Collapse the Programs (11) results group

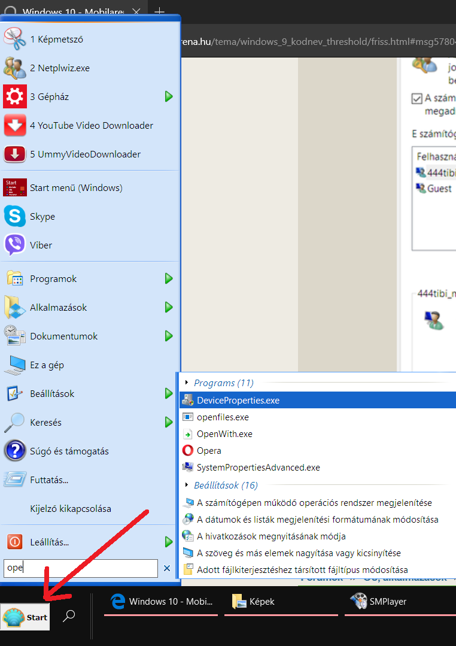187,383
